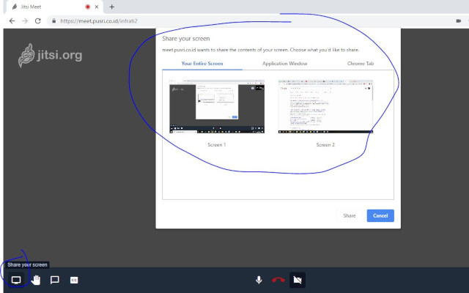This screenshot has width=469, height=293.
Task: Close the Jitsi Meet tab
Action: click(97, 7)
